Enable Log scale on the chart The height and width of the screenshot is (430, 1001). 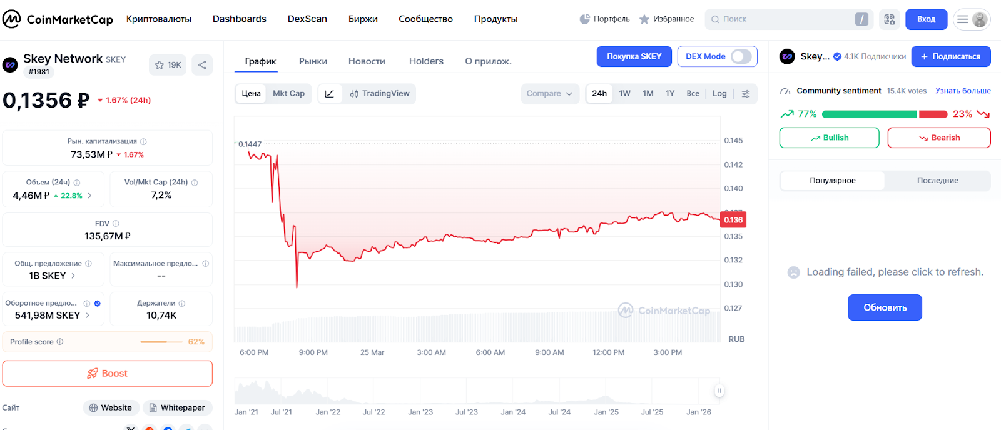719,94
